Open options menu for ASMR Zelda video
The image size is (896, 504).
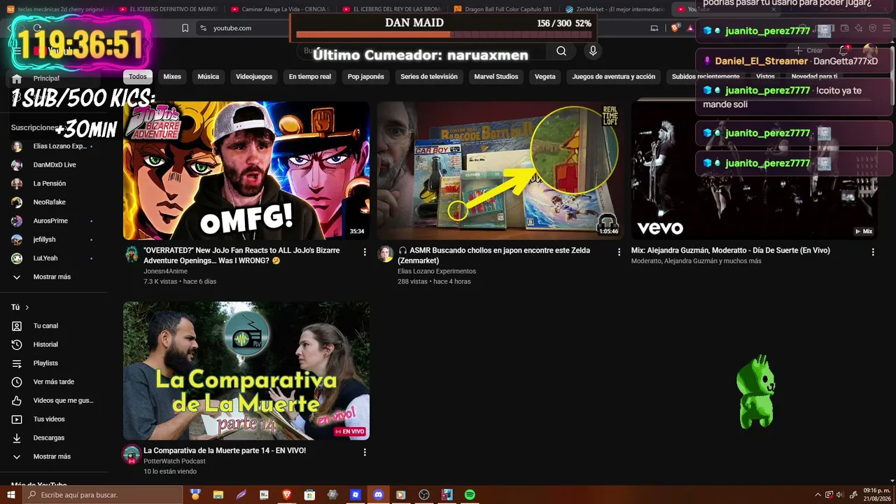tap(619, 252)
